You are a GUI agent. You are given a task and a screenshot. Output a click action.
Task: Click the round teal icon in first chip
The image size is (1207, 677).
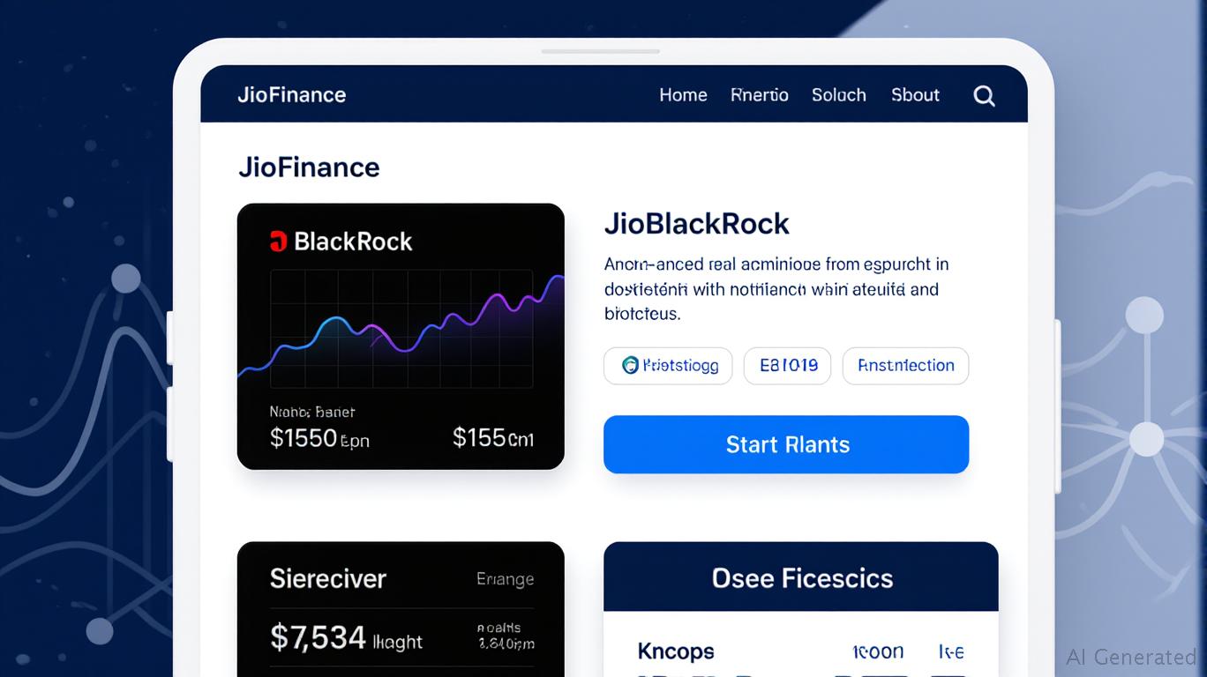point(630,365)
